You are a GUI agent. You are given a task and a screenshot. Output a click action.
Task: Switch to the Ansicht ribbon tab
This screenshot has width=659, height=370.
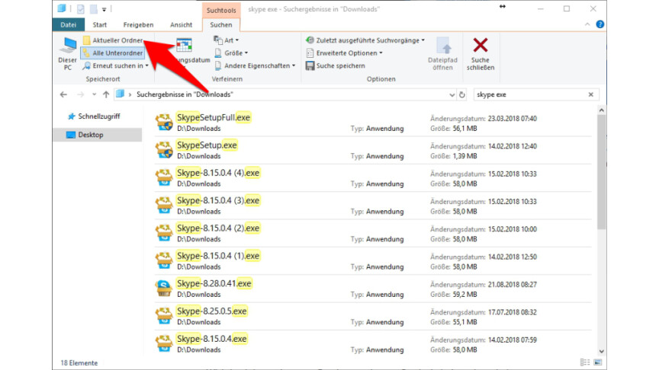181,25
